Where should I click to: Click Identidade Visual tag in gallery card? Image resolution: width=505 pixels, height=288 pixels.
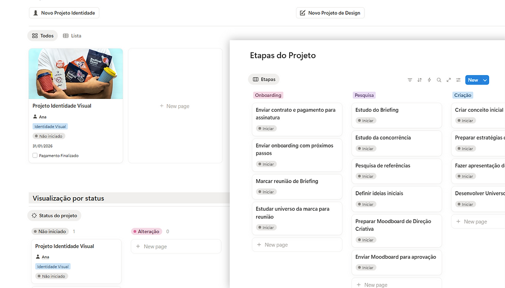[x=50, y=126]
